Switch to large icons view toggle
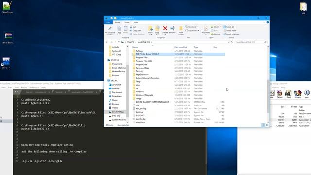The image size is (311, 175). click(267, 125)
